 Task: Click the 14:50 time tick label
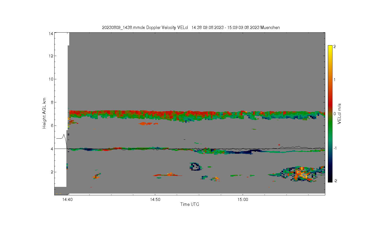click(155, 200)
